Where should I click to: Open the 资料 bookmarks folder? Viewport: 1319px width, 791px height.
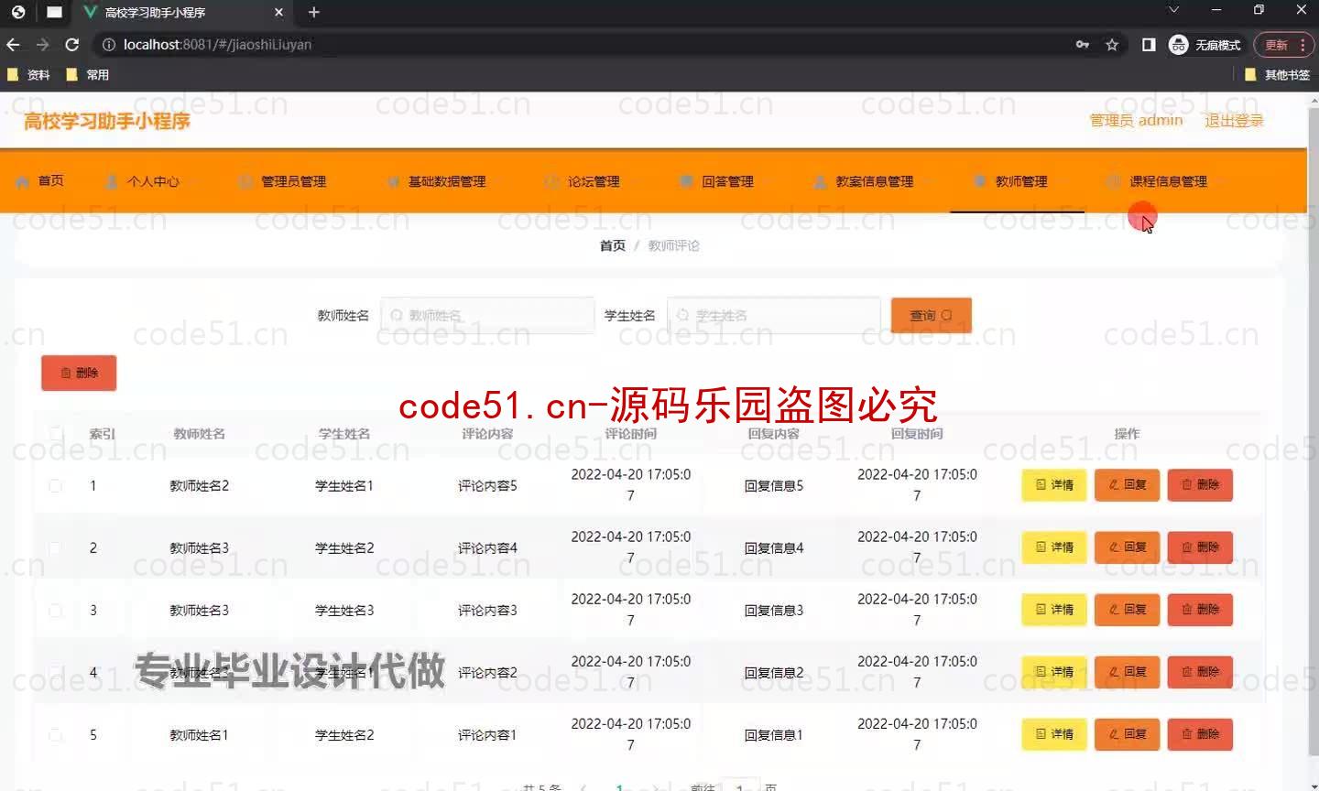28,75
